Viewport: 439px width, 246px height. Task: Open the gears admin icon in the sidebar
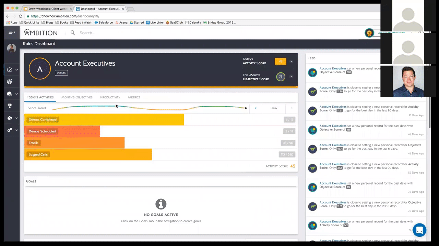coord(9,130)
